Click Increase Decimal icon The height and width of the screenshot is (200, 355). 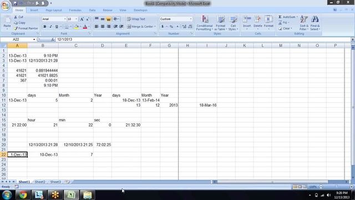pos(184,27)
